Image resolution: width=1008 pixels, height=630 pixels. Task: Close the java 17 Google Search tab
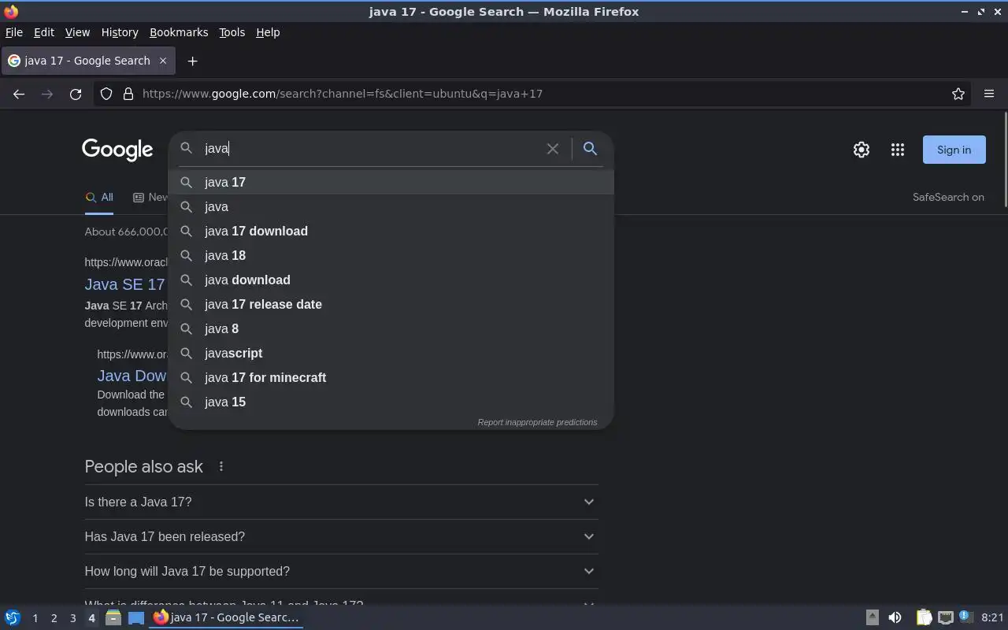point(163,61)
